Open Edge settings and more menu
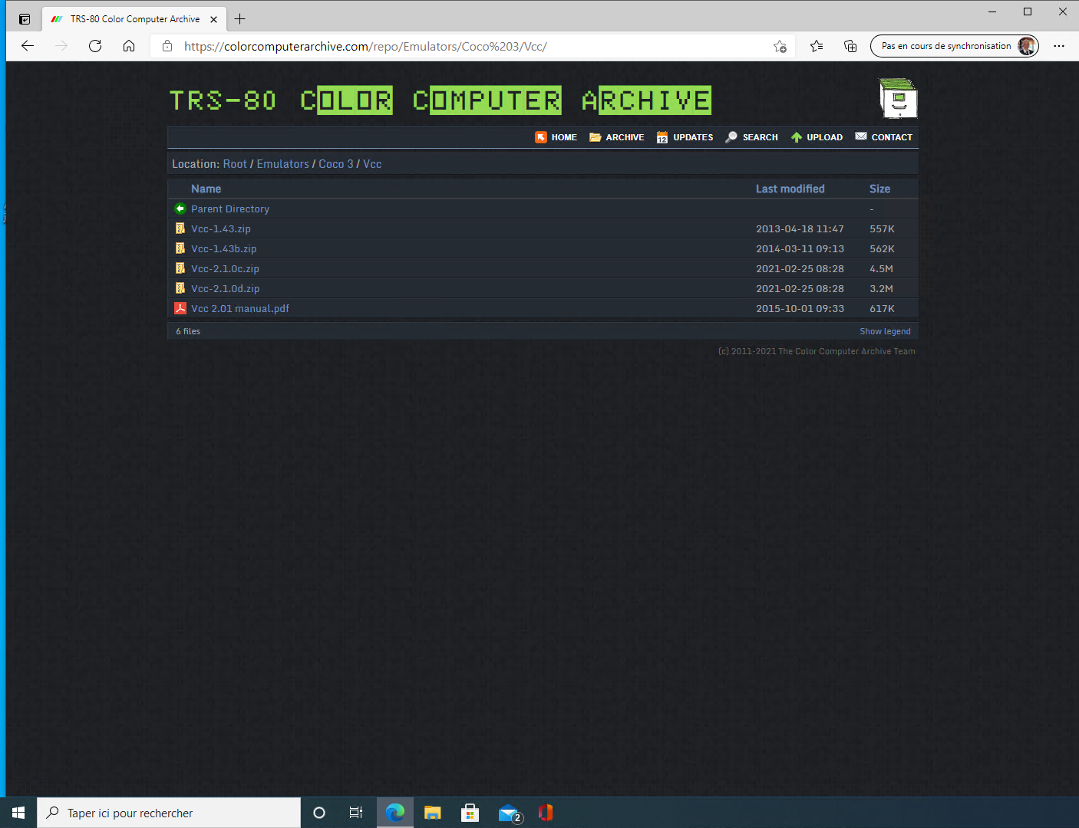Screen dimensions: 1079x828 tap(1059, 46)
